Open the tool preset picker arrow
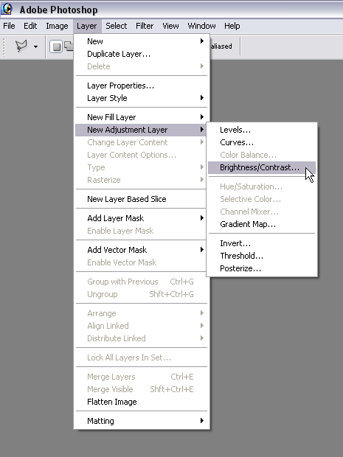This screenshot has width=343, height=457. (x=35, y=46)
